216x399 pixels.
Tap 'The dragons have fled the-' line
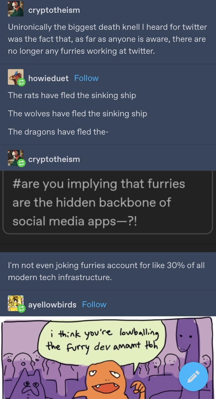[58, 132]
